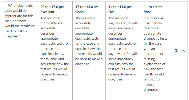Image resolution: width=189 pixels, height=100 pixels.
Task: Select the 11 to >0 pts range
Action: [x=153, y=7]
